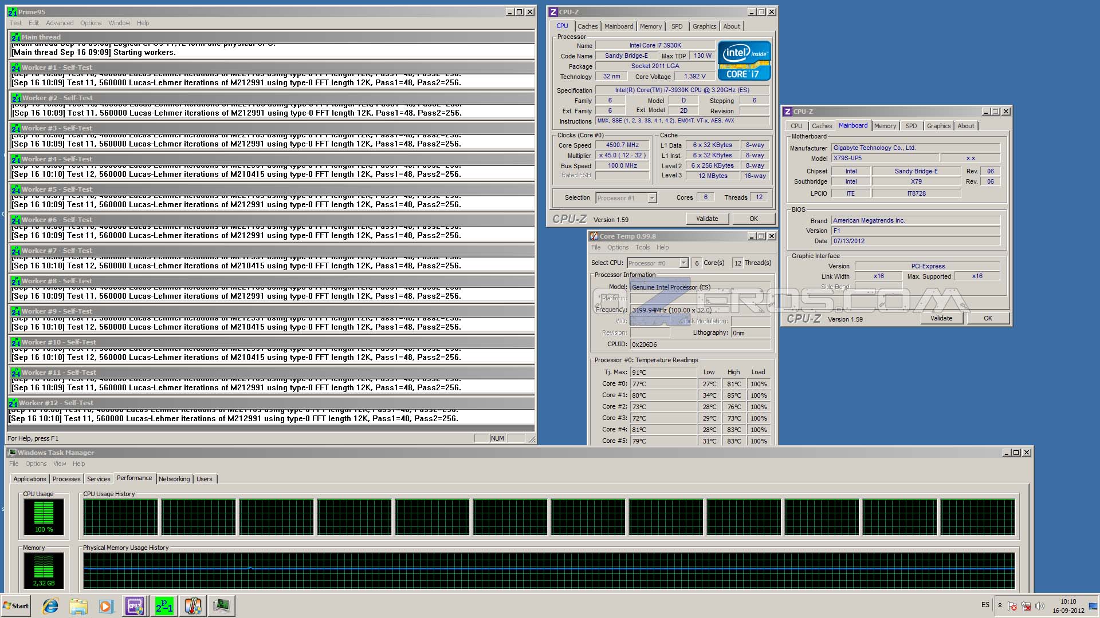Click Worker #4 Self-Test window icon
Viewport: 1100px width, 618px height.
pyautogui.click(x=15, y=159)
